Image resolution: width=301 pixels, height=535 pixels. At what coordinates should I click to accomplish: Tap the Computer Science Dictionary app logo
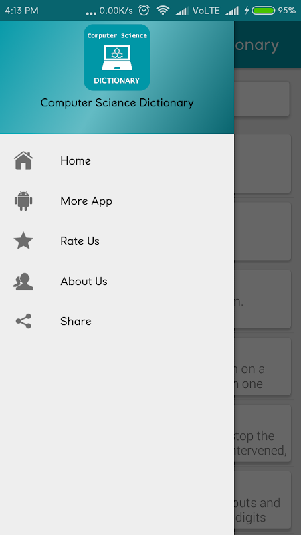[116, 58]
